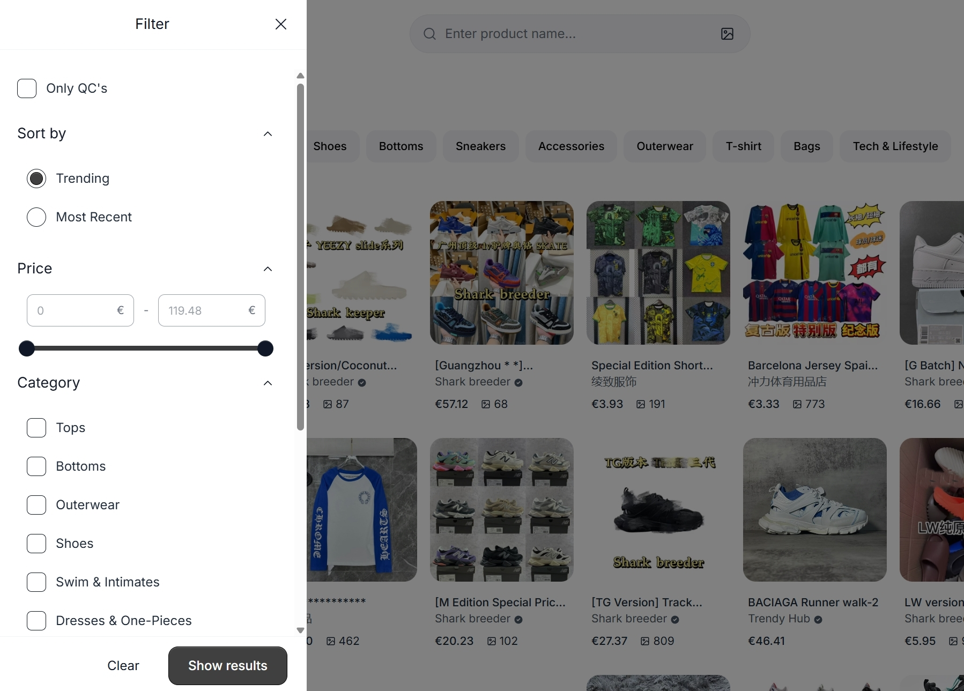Click the scrollbar down arrow in filter panel
Screen dimensions: 964x691
301,630
